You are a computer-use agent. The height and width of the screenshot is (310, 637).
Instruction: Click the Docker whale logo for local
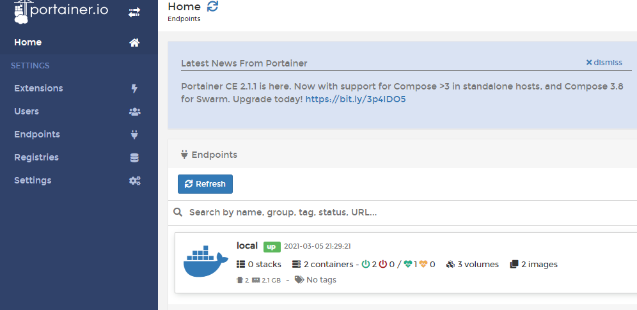(x=205, y=261)
